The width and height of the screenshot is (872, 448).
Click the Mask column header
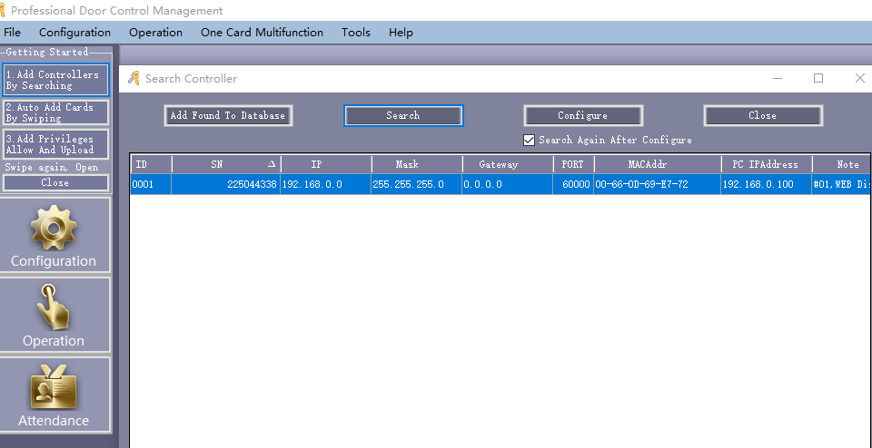[x=417, y=164]
